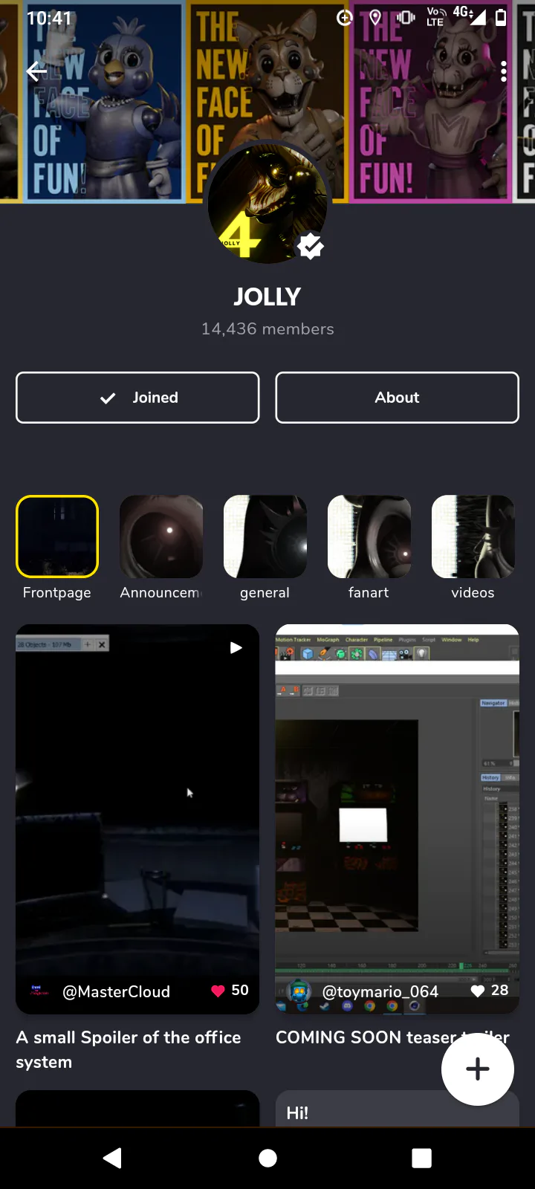This screenshot has height=1189, width=535.
Task: Tap the plus button to create post
Action: [x=478, y=1069]
